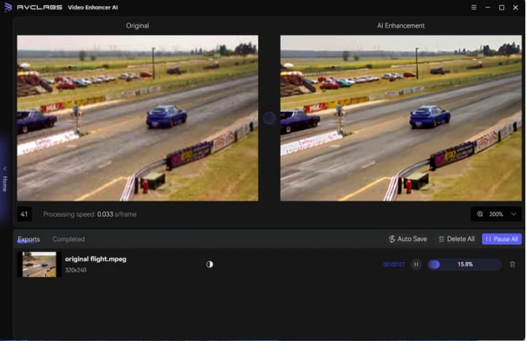Click the zoom magnifier icon
526x341 pixels.
coord(480,214)
